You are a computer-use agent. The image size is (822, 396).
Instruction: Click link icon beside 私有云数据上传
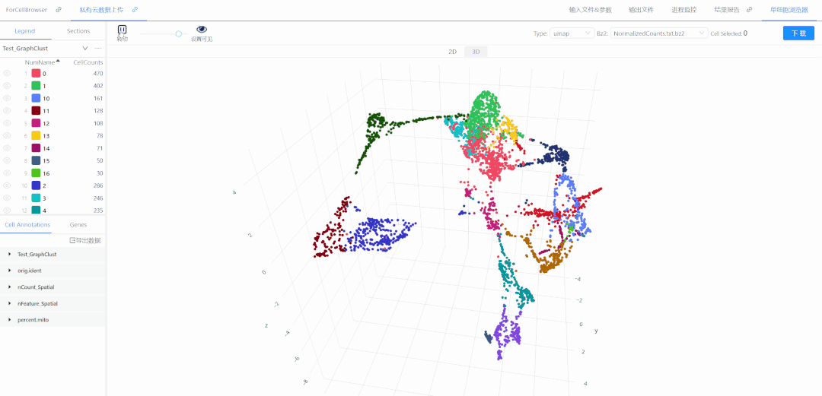click(135, 10)
